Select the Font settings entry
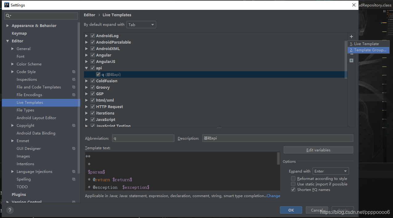This screenshot has width=393, height=218. click(x=20, y=56)
